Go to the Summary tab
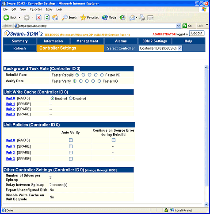Viewport: 210px width, 214px height. tap(19, 41)
